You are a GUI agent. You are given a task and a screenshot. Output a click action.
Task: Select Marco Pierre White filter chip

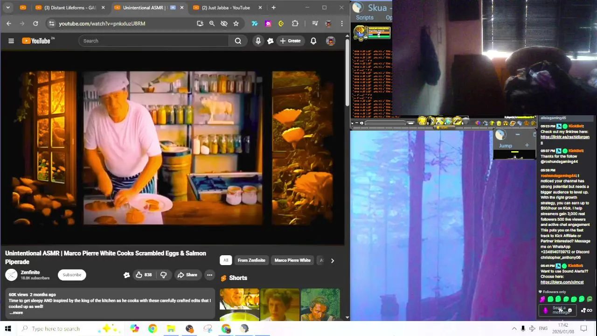[292, 260]
